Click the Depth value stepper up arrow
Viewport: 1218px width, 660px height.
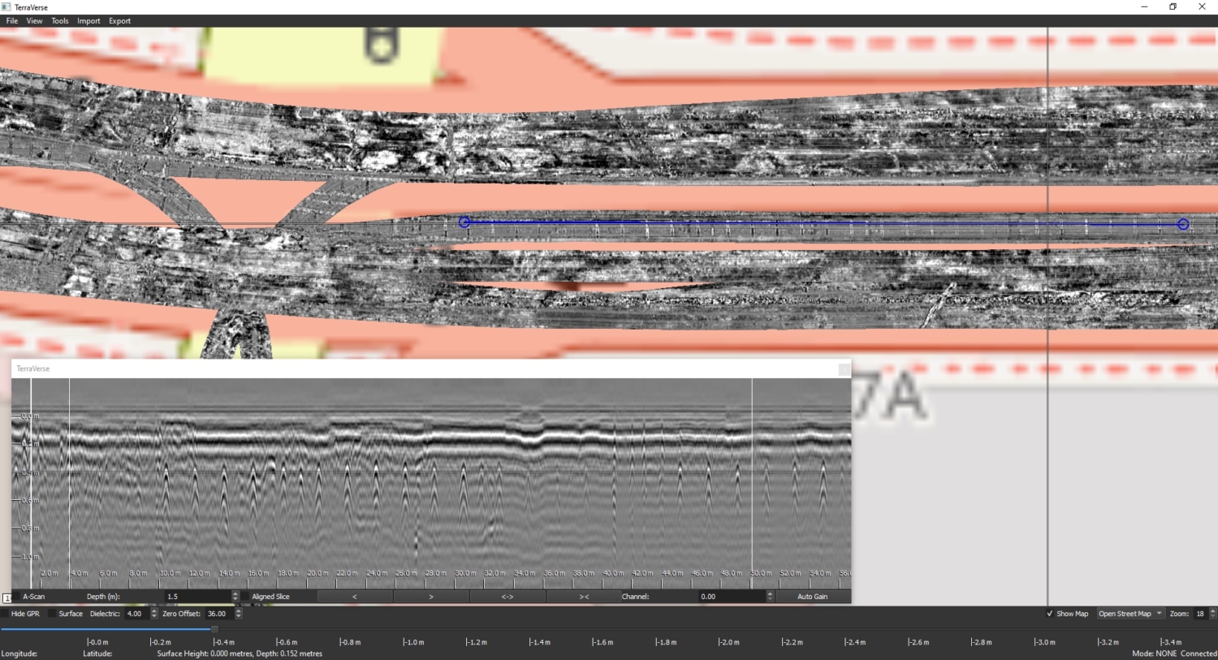[235, 593]
